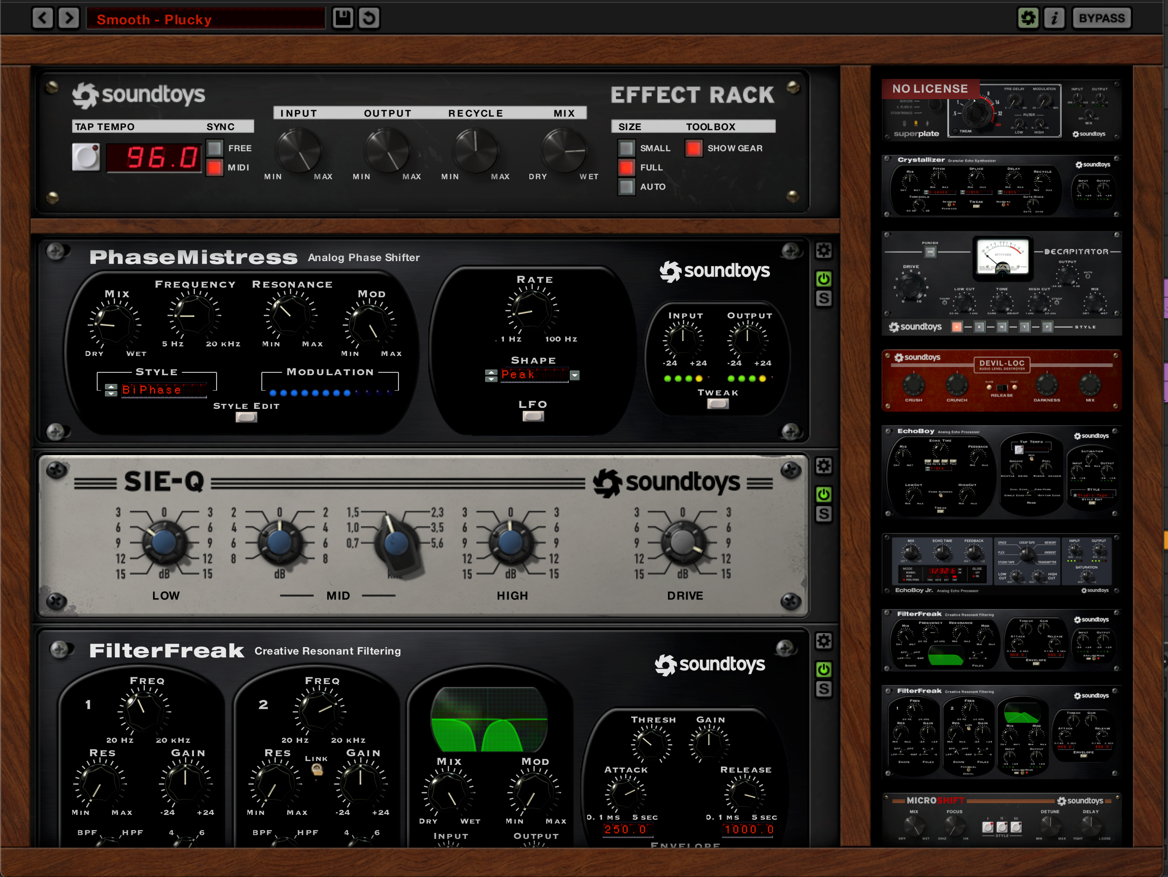Open the info button in the top bar
Viewport: 1168px width, 877px height.
(1054, 18)
